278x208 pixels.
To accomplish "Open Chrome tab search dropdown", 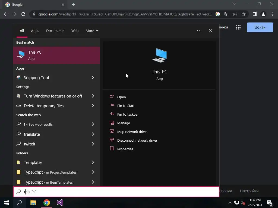I will click(x=234, y=4).
